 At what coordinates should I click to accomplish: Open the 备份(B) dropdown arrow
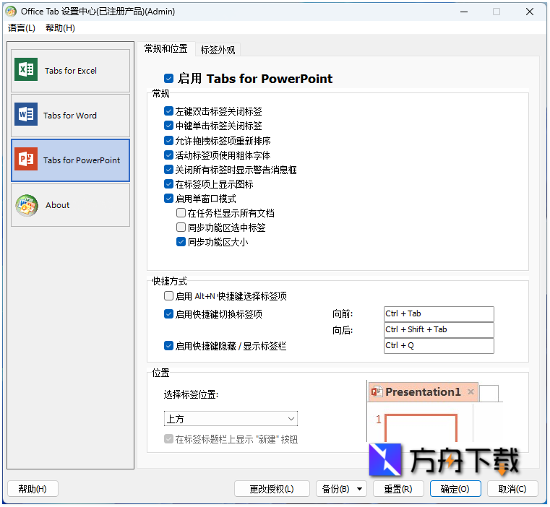[359, 489]
